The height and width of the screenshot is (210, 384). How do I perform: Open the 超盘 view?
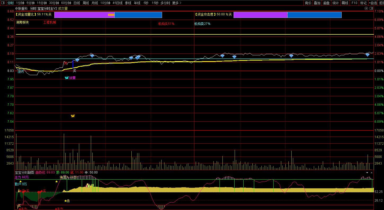[x=326, y=3]
